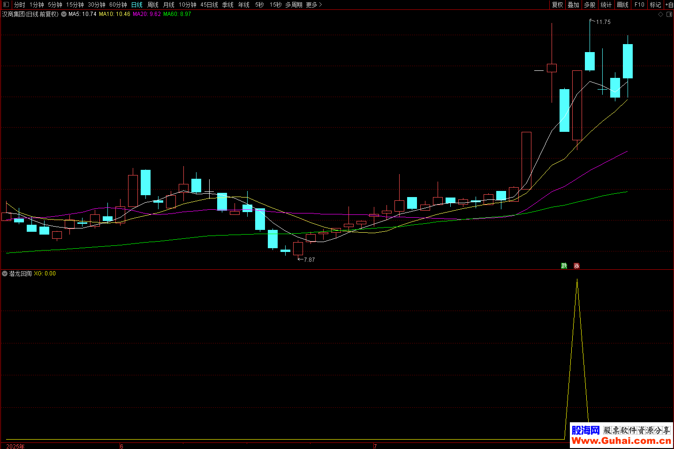Click the 11.75 high price label
The height and width of the screenshot is (449, 674).
click(x=603, y=22)
